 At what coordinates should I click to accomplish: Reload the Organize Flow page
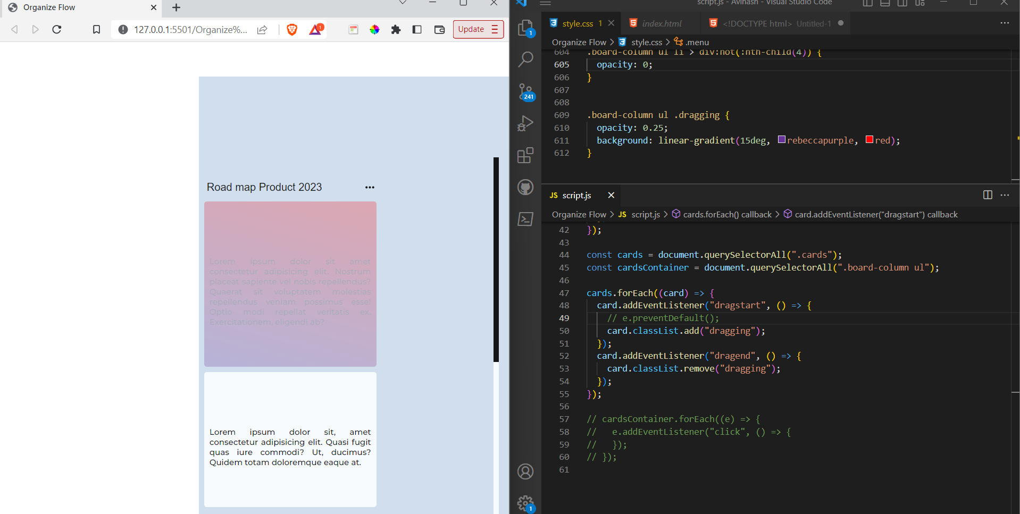(x=57, y=30)
